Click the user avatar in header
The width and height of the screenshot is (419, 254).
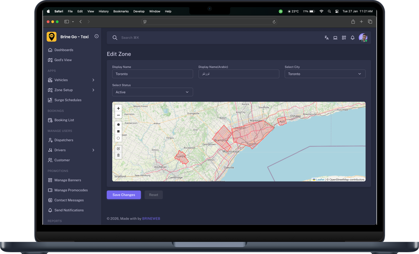click(x=363, y=38)
